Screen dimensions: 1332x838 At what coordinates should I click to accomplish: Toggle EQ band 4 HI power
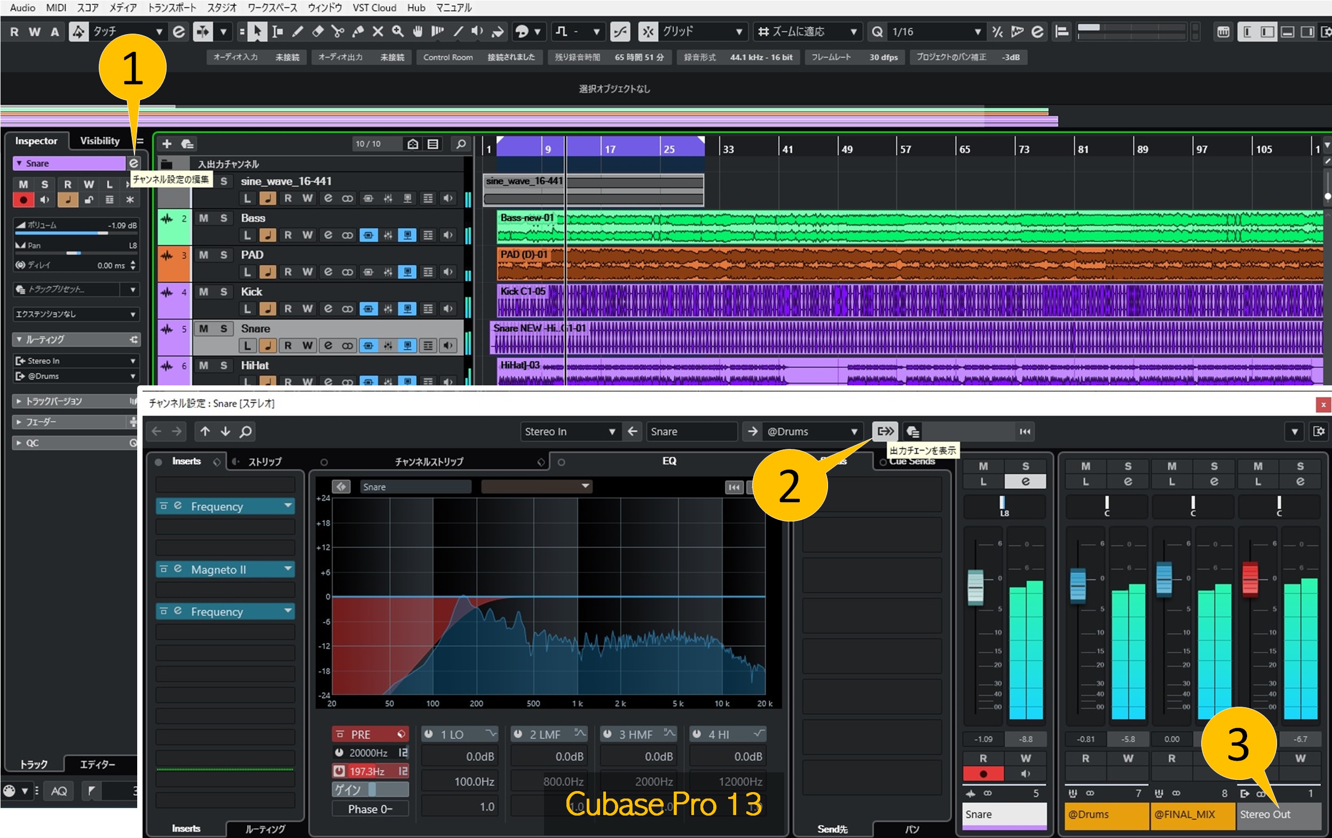tap(697, 734)
